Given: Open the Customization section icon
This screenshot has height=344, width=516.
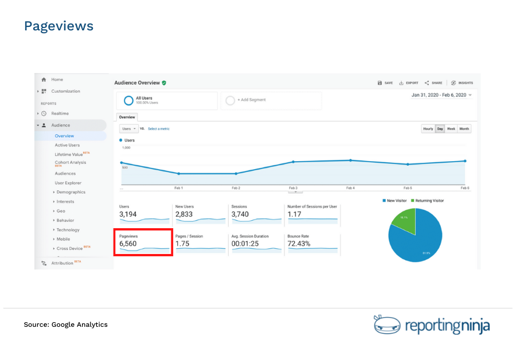Looking at the screenshot, I should [x=44, y=91].
